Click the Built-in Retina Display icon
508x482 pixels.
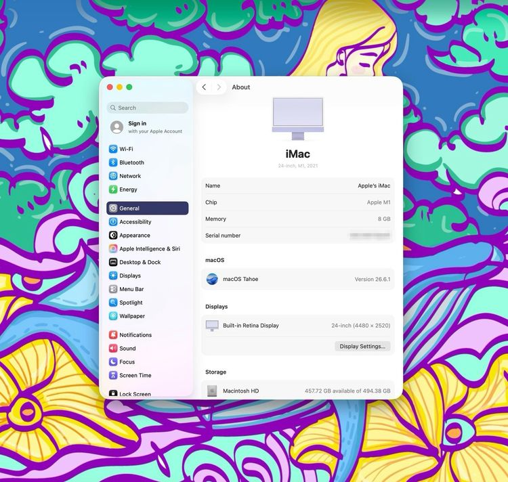pyautogui.click(x=212, y=326)
